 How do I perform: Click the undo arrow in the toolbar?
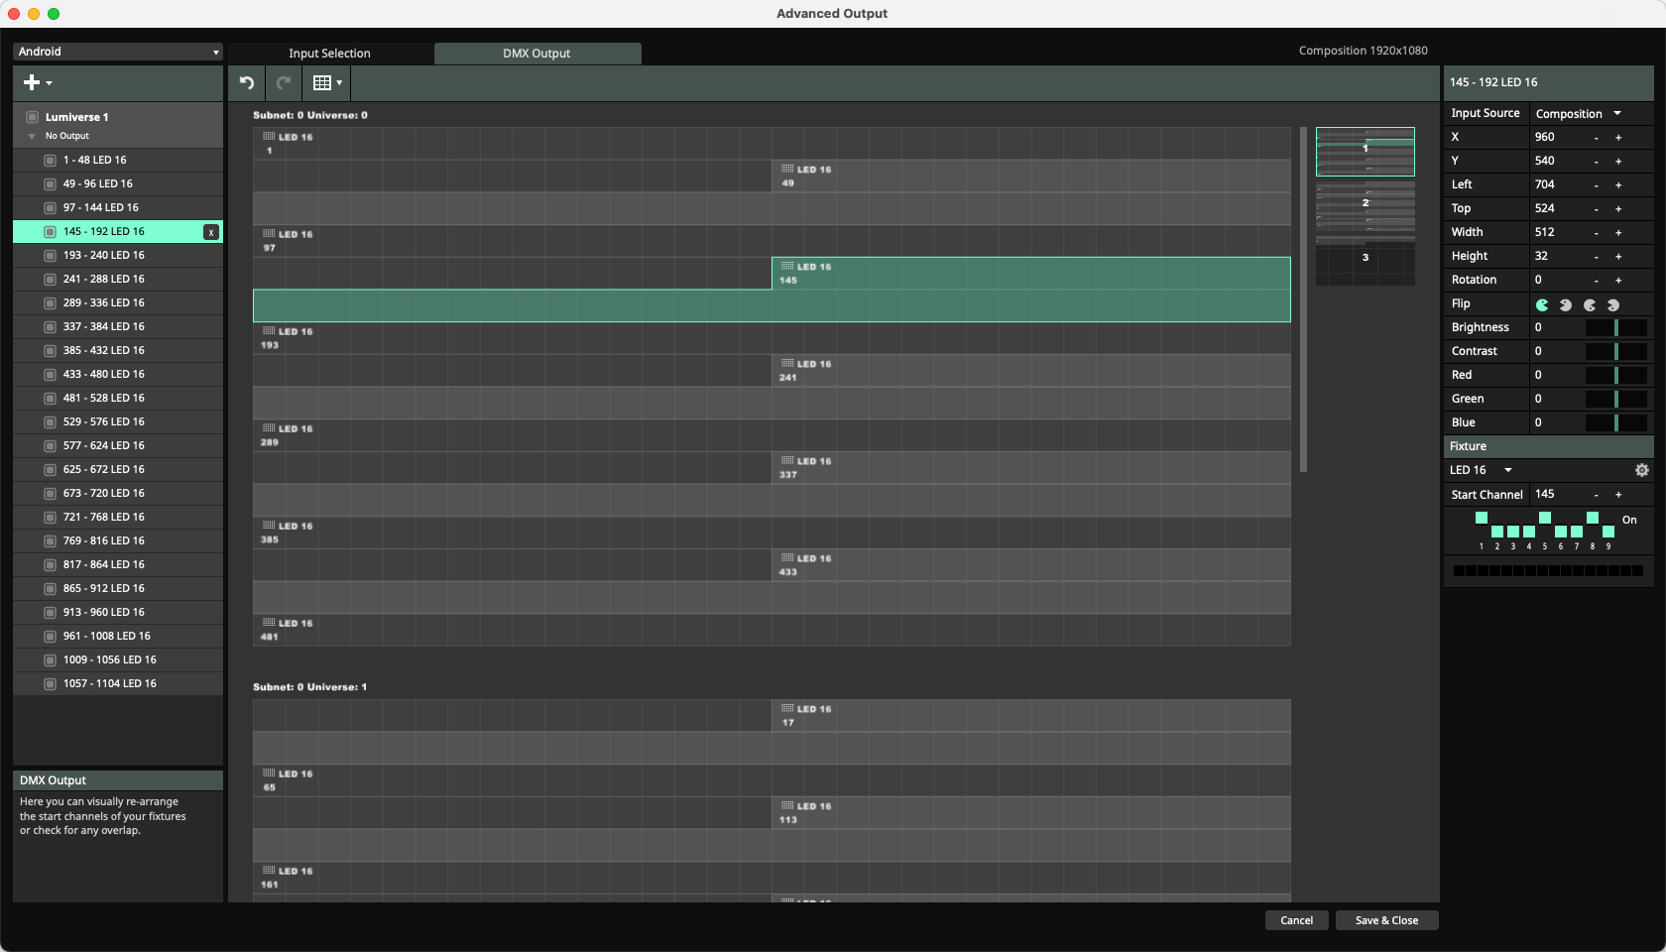(247, 83)
